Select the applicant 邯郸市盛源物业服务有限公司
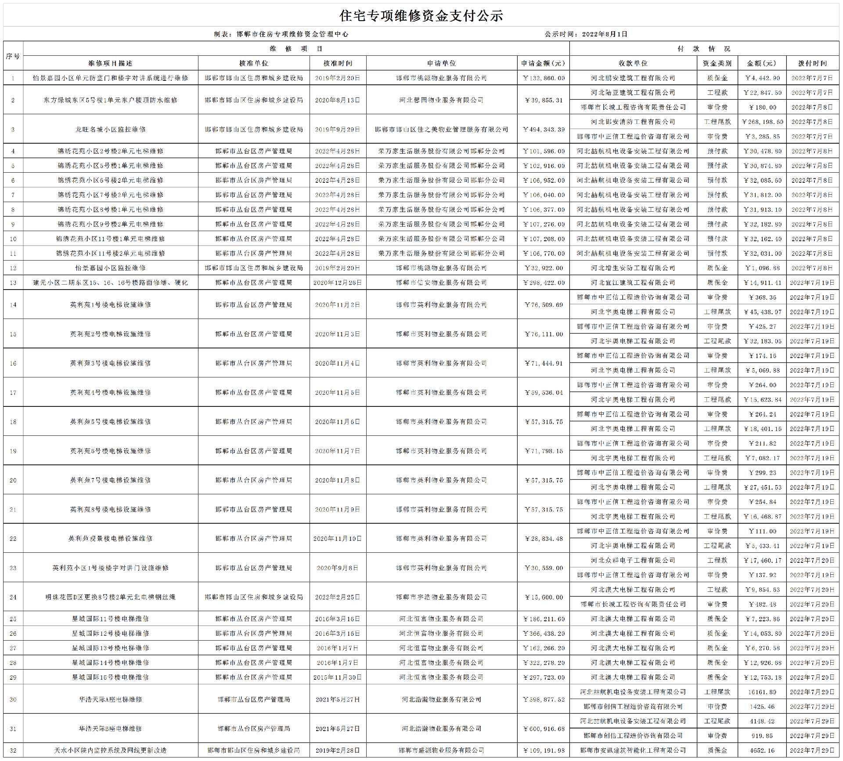The image size is (843, 761). point(441,750)
